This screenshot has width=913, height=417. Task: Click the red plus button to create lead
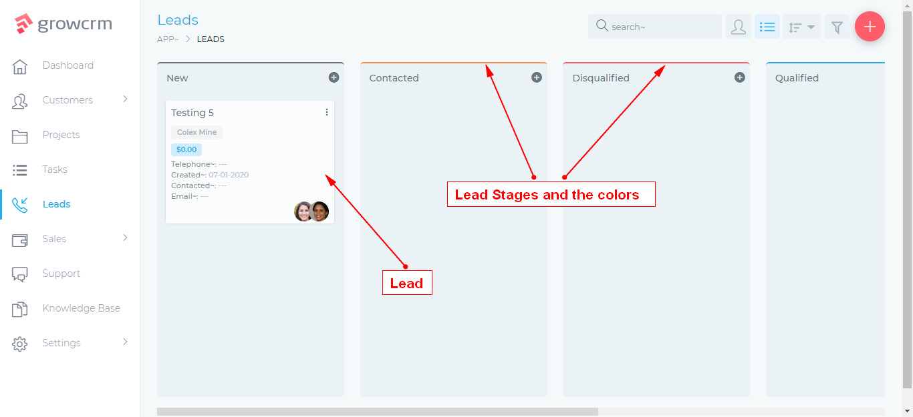(870, 26)
